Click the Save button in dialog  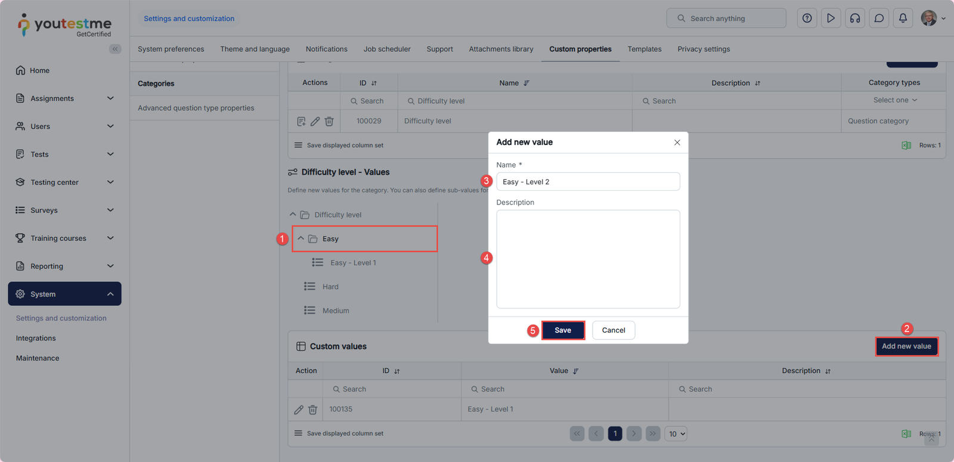[563, 330]
